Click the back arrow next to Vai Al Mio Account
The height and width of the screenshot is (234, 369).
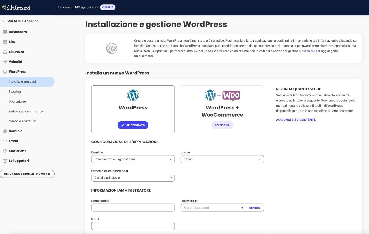(4, 21)
